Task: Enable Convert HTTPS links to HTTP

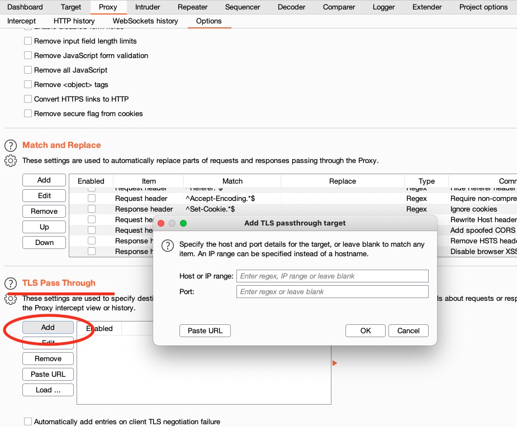Action: [28, 99]
